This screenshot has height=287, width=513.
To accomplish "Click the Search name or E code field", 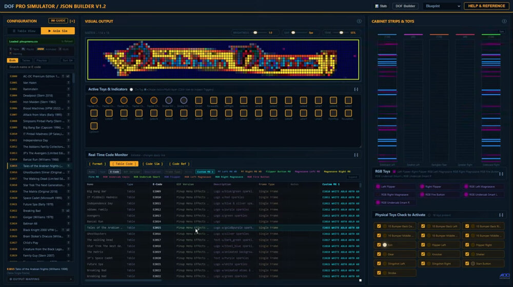I will pos(41,67).
